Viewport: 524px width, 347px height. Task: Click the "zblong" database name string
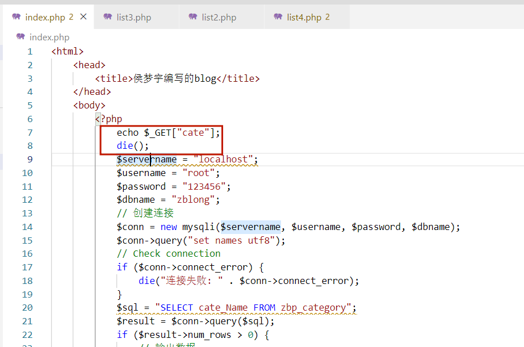(x=193, y=200)
